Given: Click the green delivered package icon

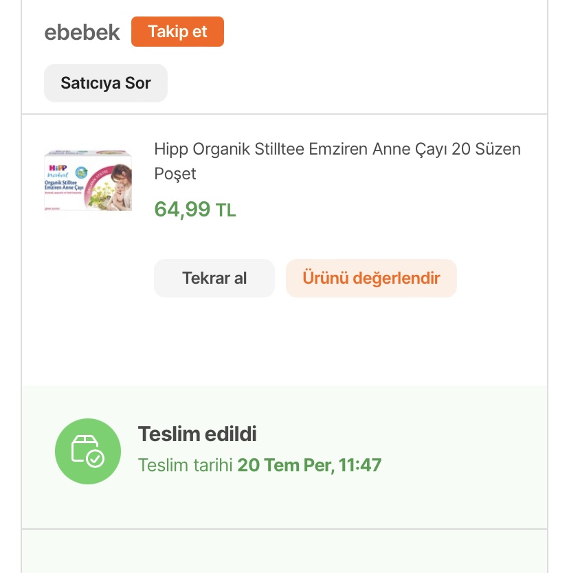Looking at the screenshot, I should [87, 451].
